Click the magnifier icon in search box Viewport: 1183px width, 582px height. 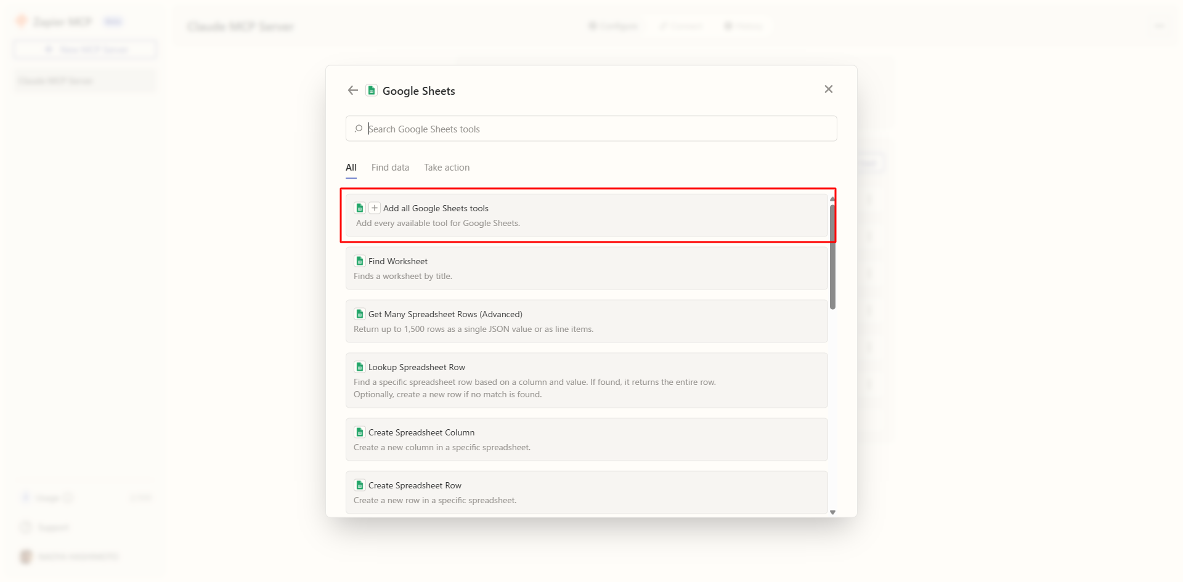pos(359,129)
